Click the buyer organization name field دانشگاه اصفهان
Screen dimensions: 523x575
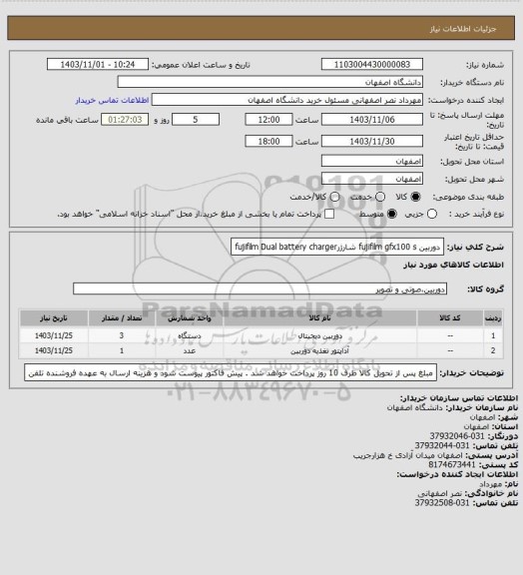[x=269, y=82]
